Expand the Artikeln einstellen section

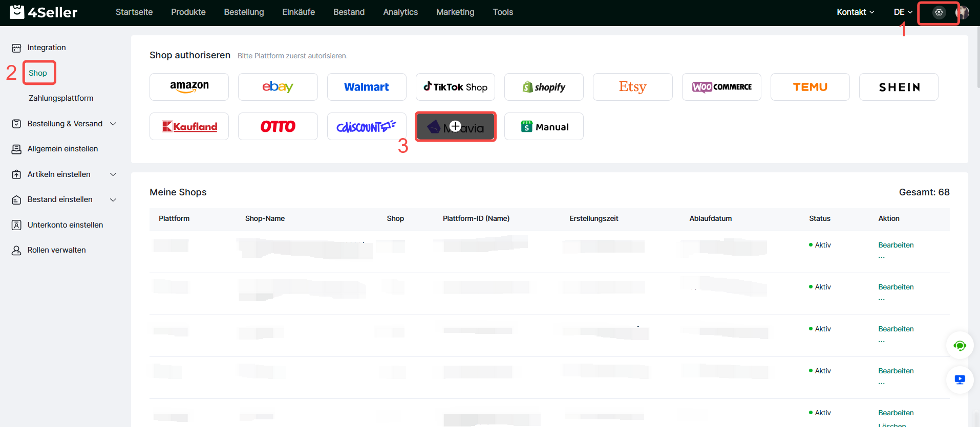tap(65, 174)
